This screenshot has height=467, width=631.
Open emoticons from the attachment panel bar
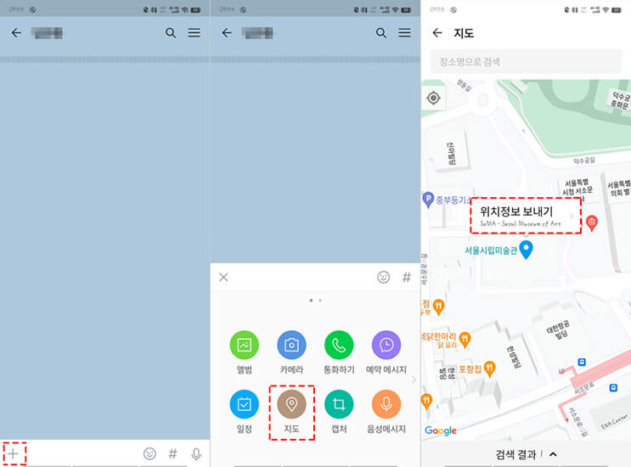384,277
